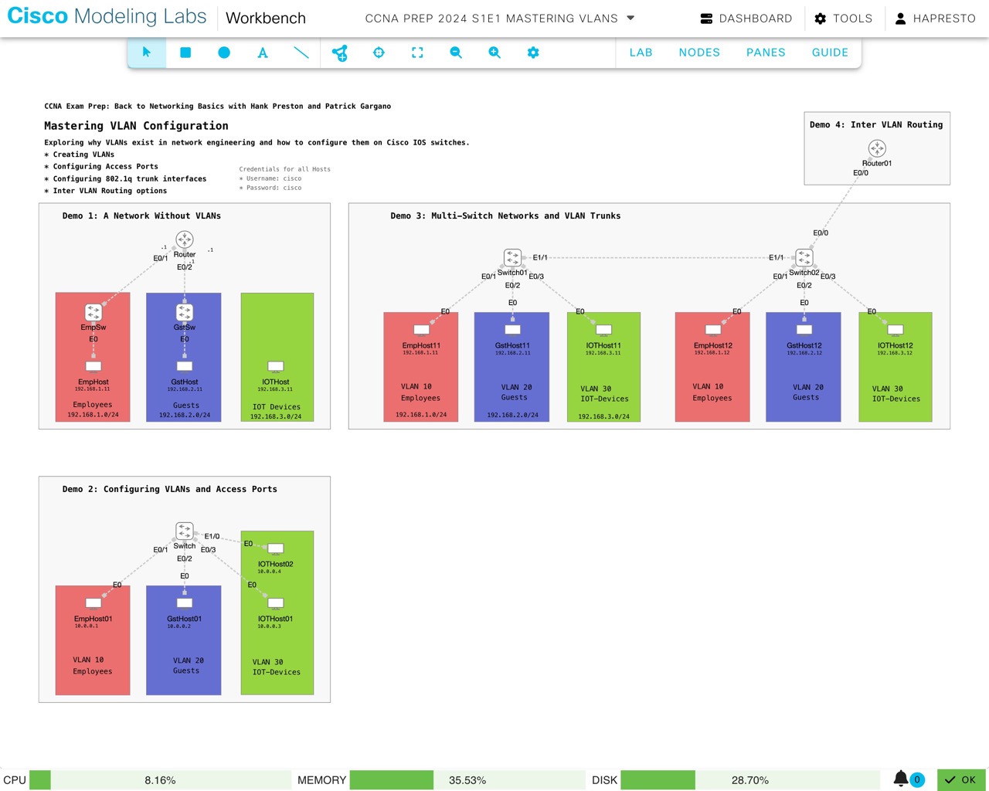Click the fit to screen icon
Image resolution: width=989 pixels, height=791 pixels.
pyautogui.click(x=417, y=53)
